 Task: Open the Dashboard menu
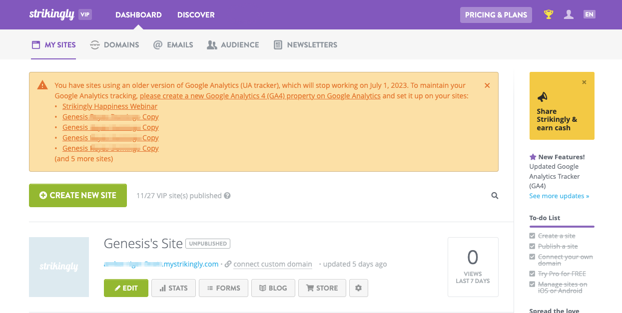(x=138, y=15)
